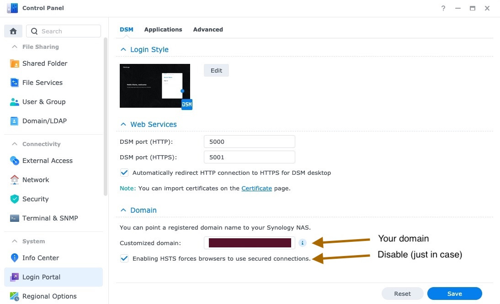Open Security settings

click(36, 199)
